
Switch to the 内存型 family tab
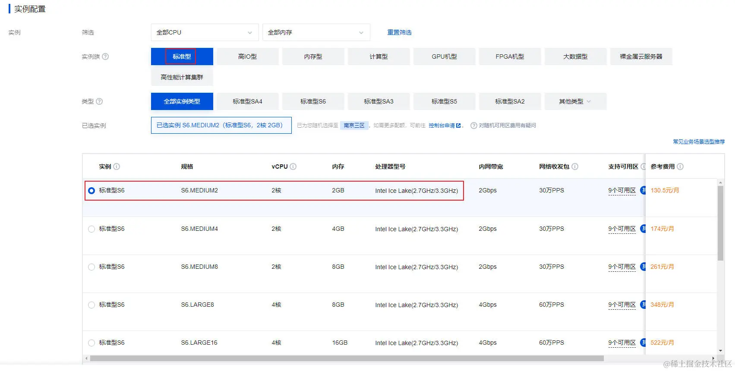[x=313, y=57]
